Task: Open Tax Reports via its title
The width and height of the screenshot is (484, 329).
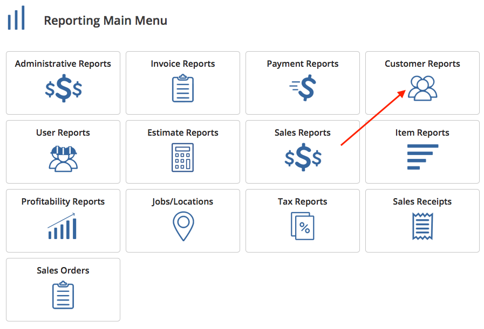Action: click(x=303, y=201)
